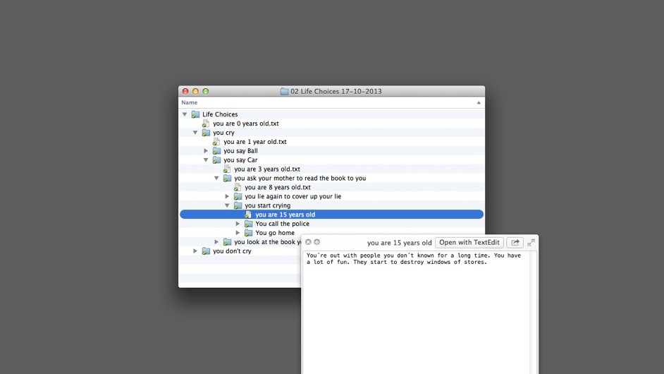
Task: Select 'you are 1 year old.txt' file
Action: [254, 142]
